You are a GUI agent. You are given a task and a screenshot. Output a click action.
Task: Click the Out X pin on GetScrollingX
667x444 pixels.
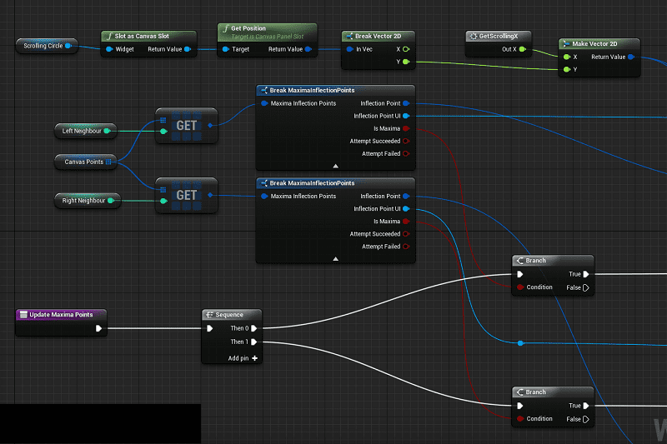(523, 49)
